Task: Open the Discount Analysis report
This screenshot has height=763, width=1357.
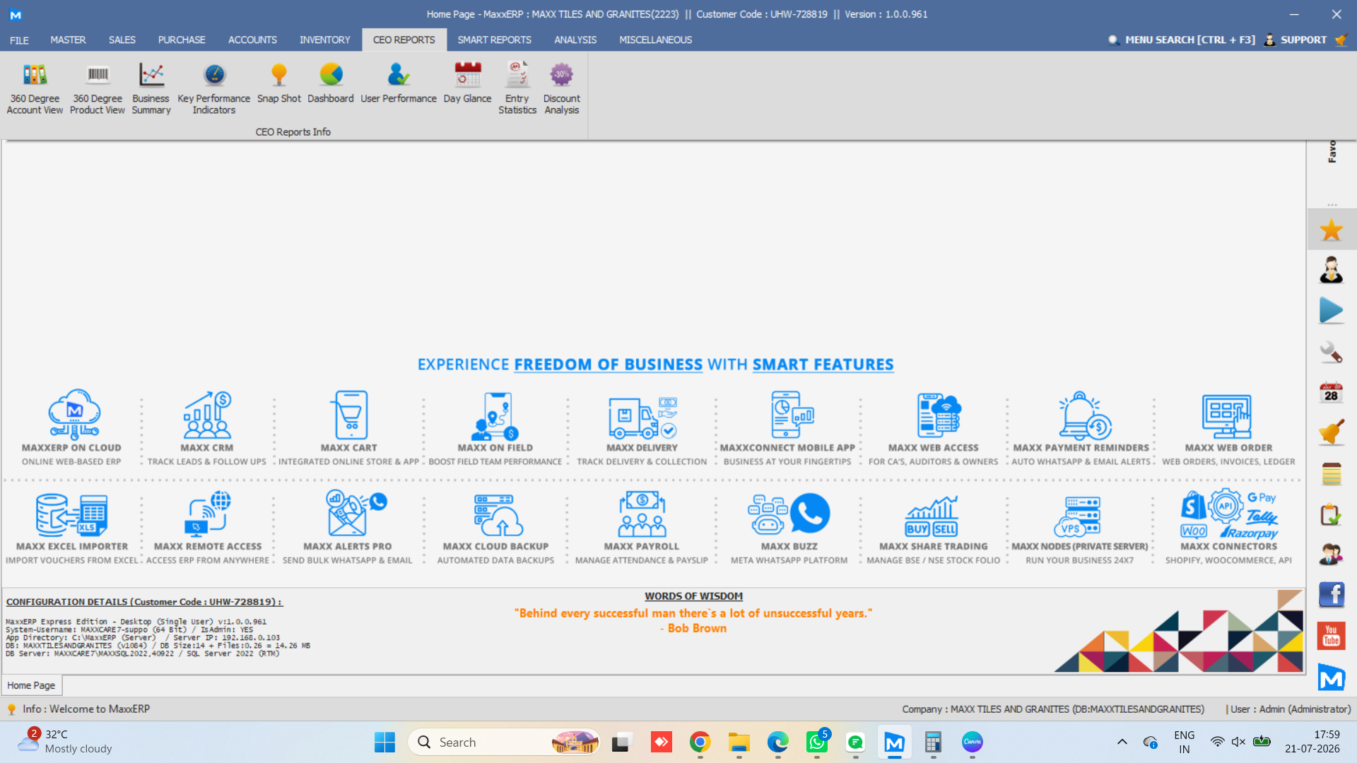Action: click(562, 88)
